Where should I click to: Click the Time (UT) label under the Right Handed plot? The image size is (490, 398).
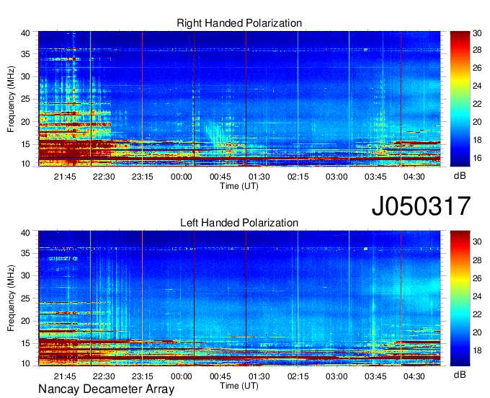(239, 186)
